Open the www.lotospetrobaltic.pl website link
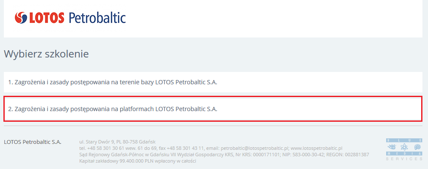The height and width of the screenshot is (169, 428). [317, 148]
